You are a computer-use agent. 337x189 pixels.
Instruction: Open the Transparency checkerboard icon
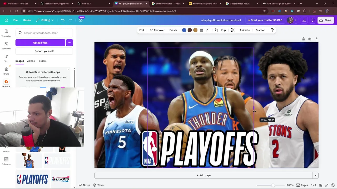[232, 30]
